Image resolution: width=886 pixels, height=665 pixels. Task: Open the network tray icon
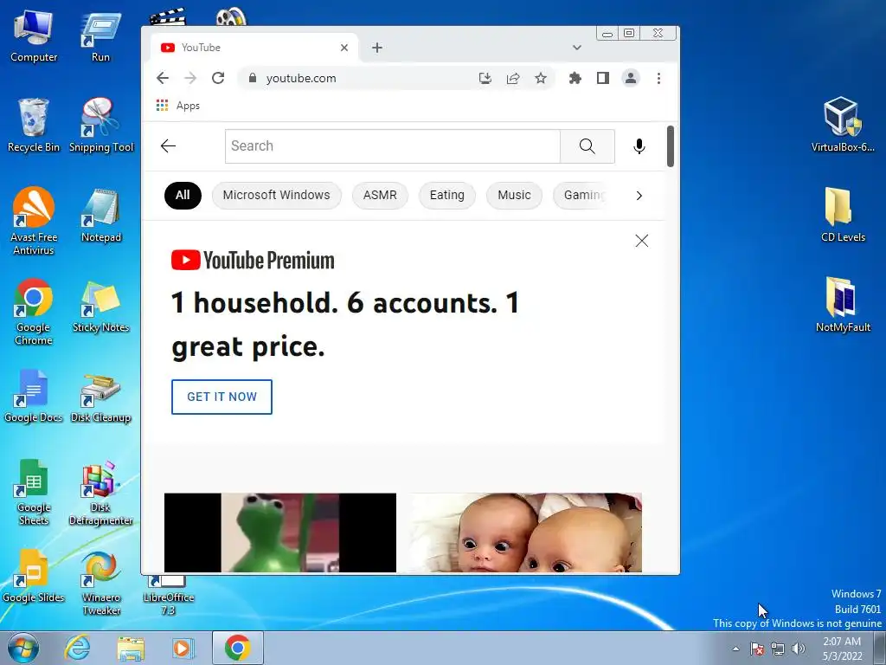pyautogui.click(x=778, y=649)
